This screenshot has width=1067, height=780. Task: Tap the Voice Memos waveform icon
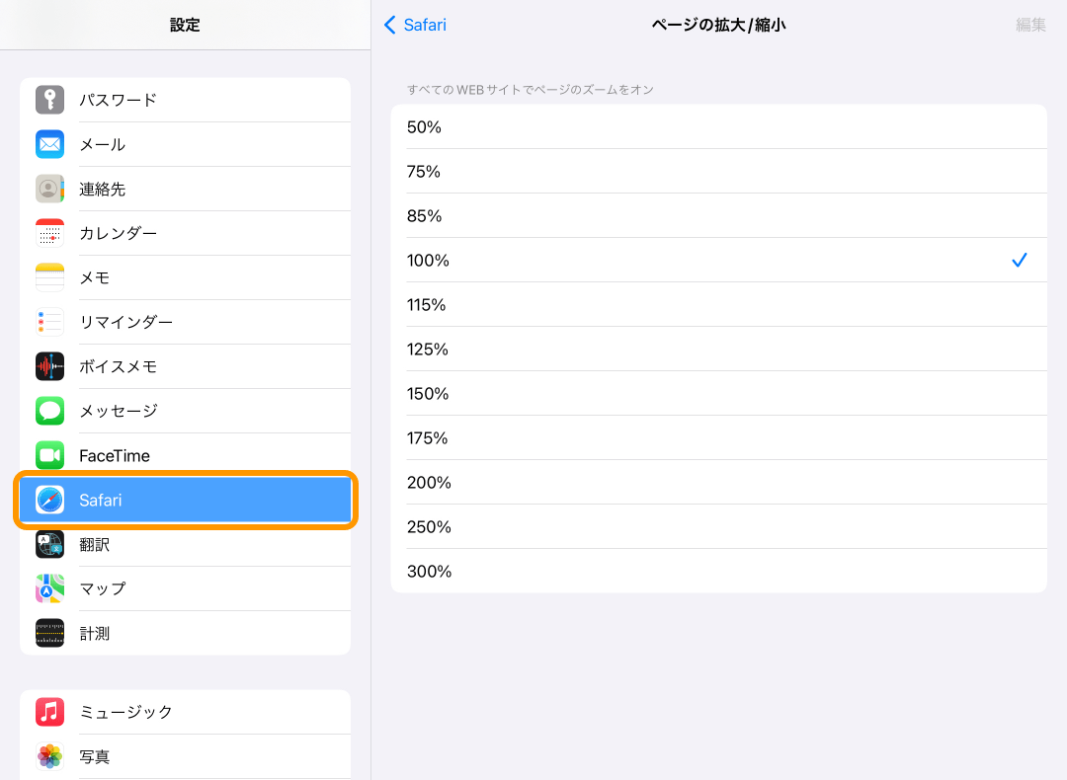coord(50,366)
